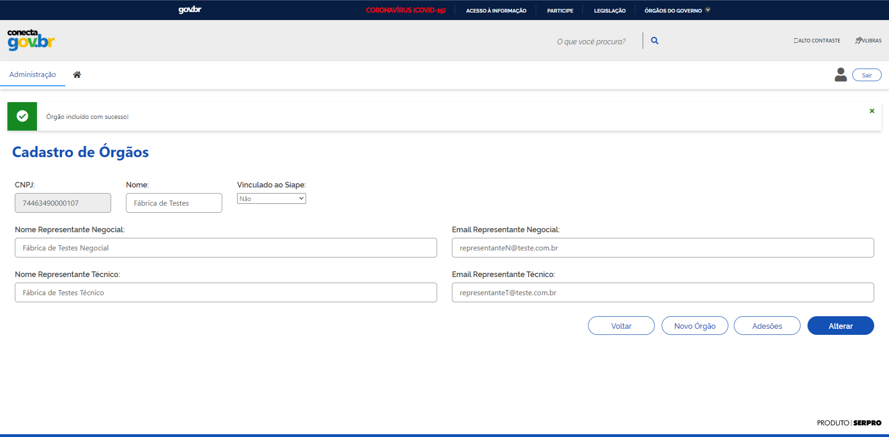Open VLibras accessibility tool
The height and width of the screenshot is (437, 889).
click(x=868, y=41)
